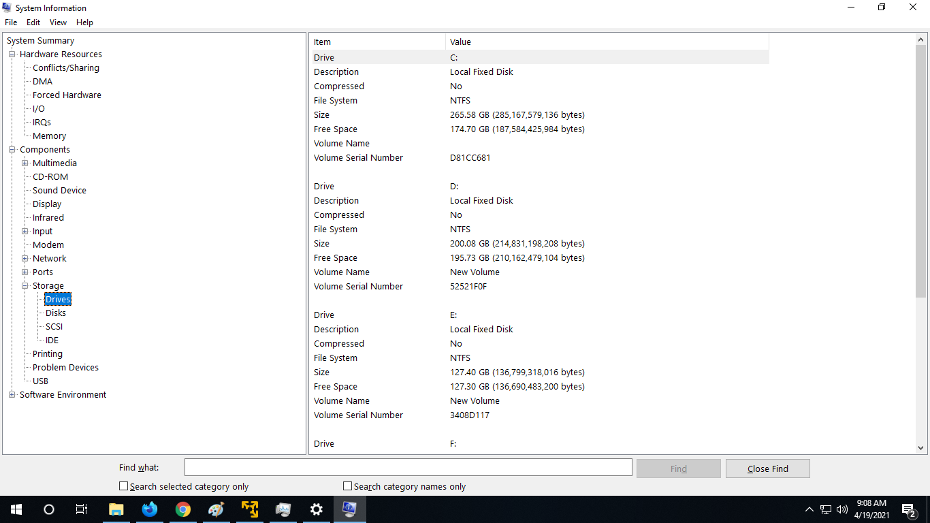Click inside the Find what field

408,467
